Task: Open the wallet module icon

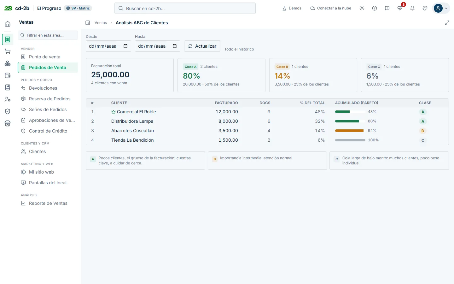Action: pyautogui.click(x=8, y=75)
